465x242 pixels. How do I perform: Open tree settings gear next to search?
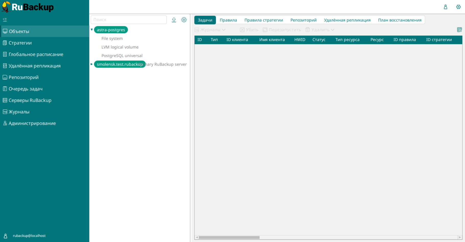(x=184, y=20)
